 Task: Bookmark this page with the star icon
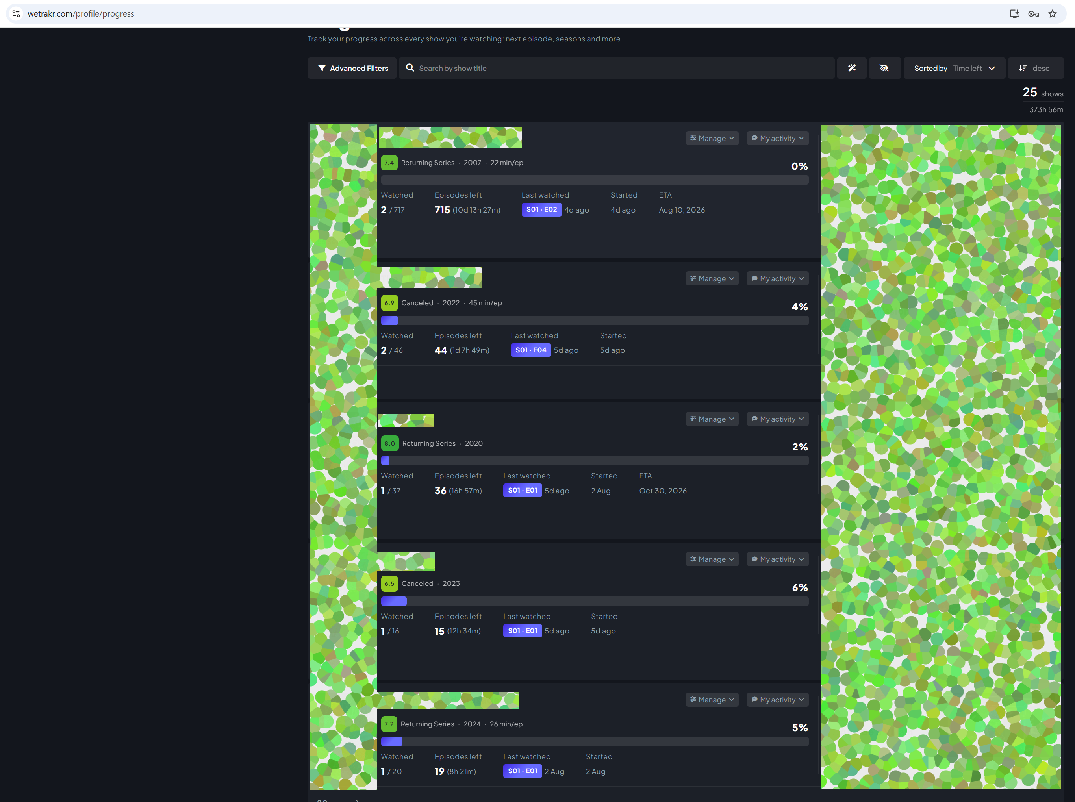(x=1052, y=14)
